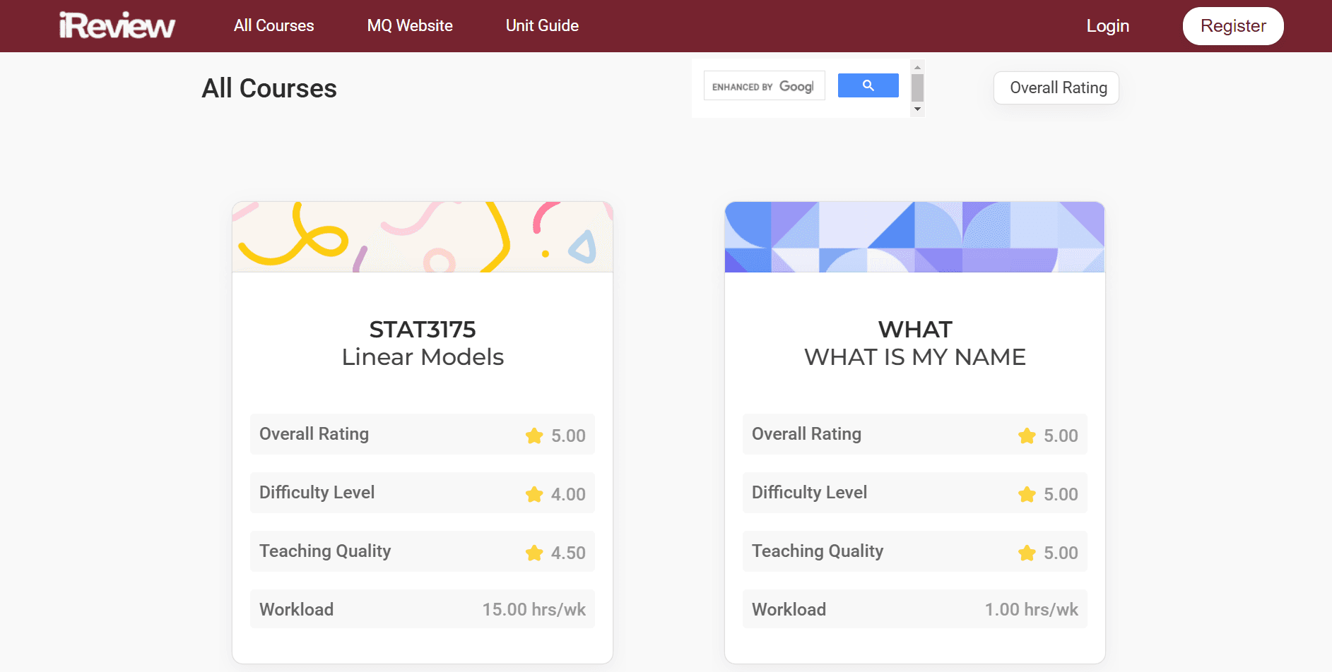Click the STAT3175 Difficulty Level star
Image resolution: width=1332 pixels, height=672 pixels.
[x=534, y=494]
